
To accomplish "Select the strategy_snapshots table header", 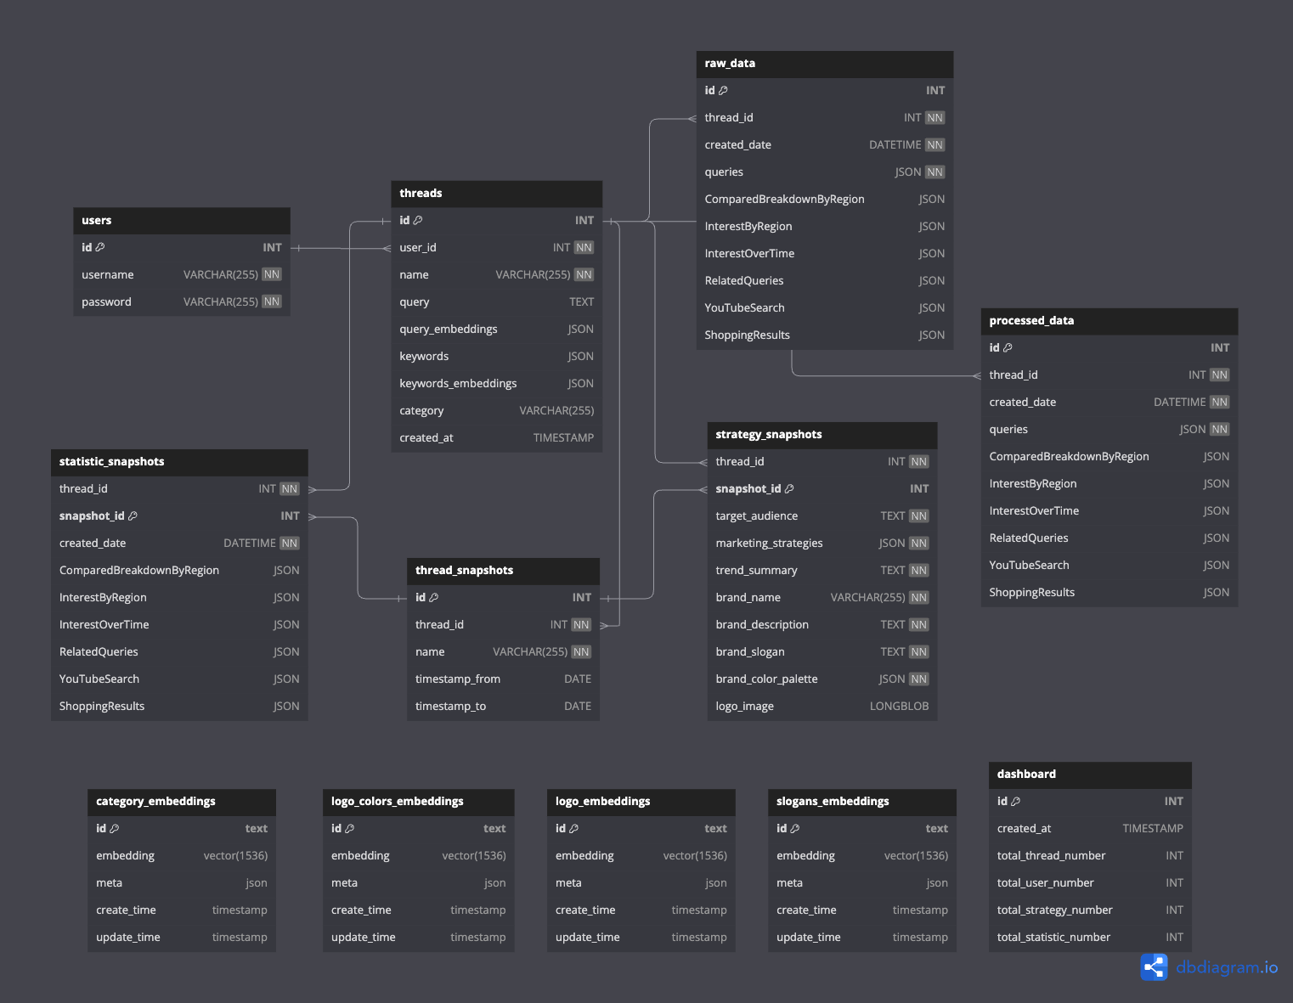I will pos(822,435).
